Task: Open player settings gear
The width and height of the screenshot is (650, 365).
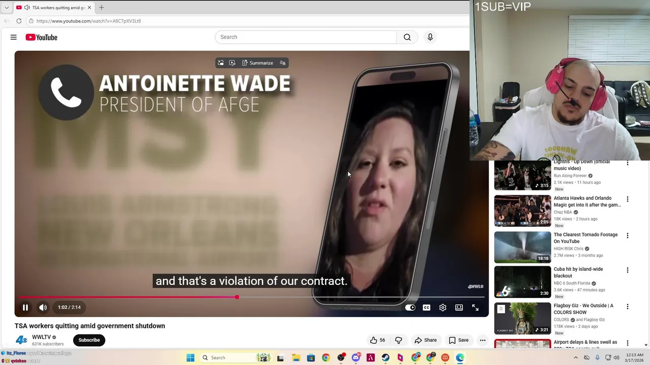Action: pos(443,307)
